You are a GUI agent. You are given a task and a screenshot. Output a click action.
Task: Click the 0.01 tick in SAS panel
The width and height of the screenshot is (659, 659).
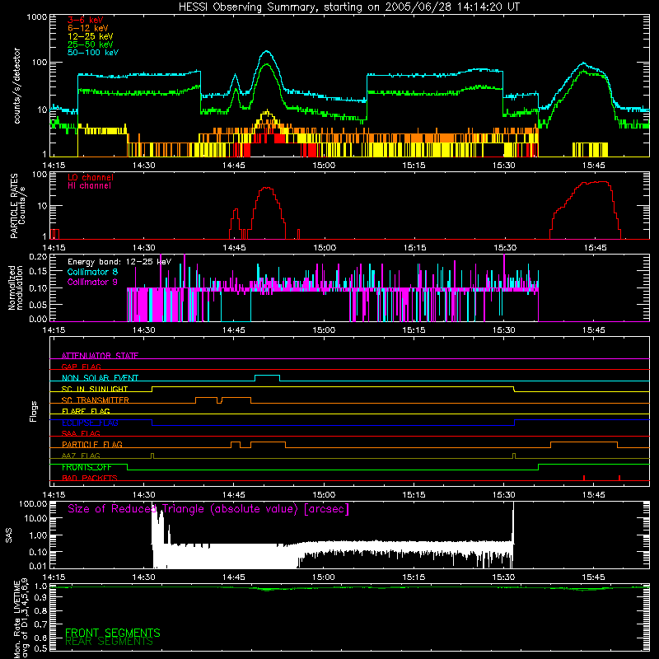click(x=38, y=566)
